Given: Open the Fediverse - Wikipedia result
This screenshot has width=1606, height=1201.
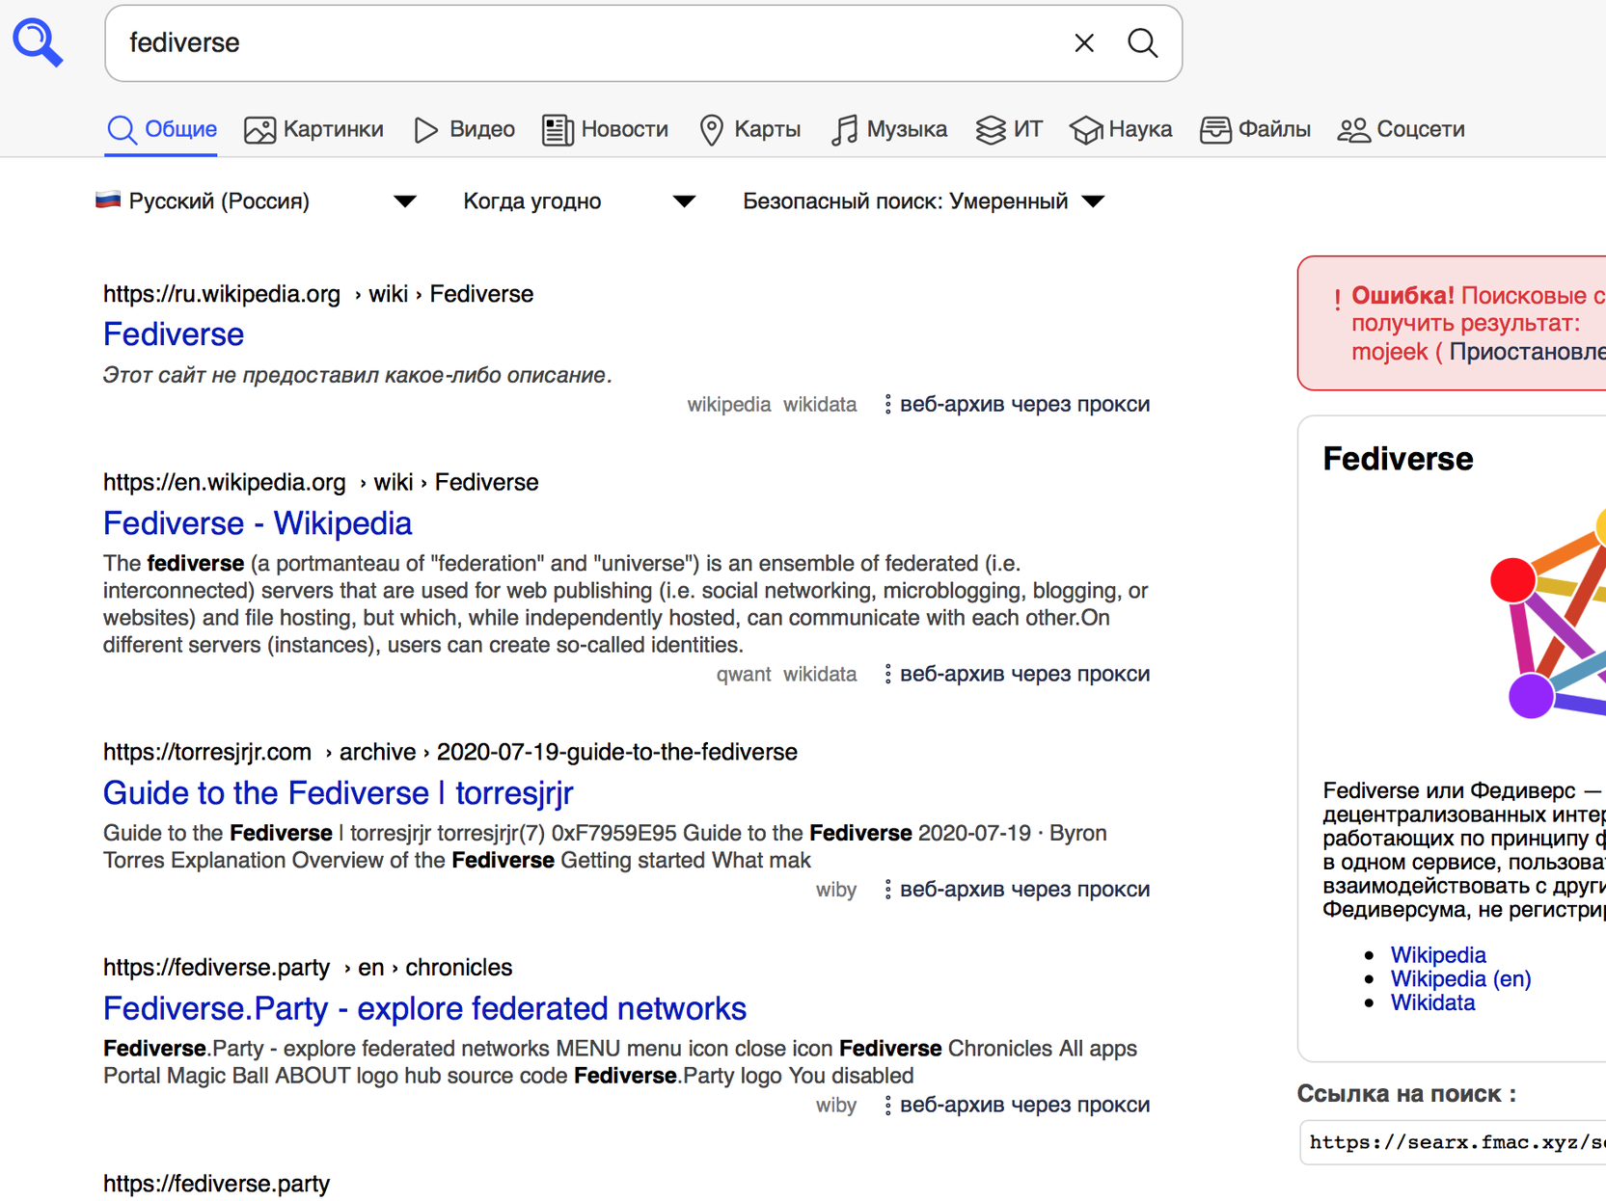Looking at the screenshot, I should tap(258, 523).
